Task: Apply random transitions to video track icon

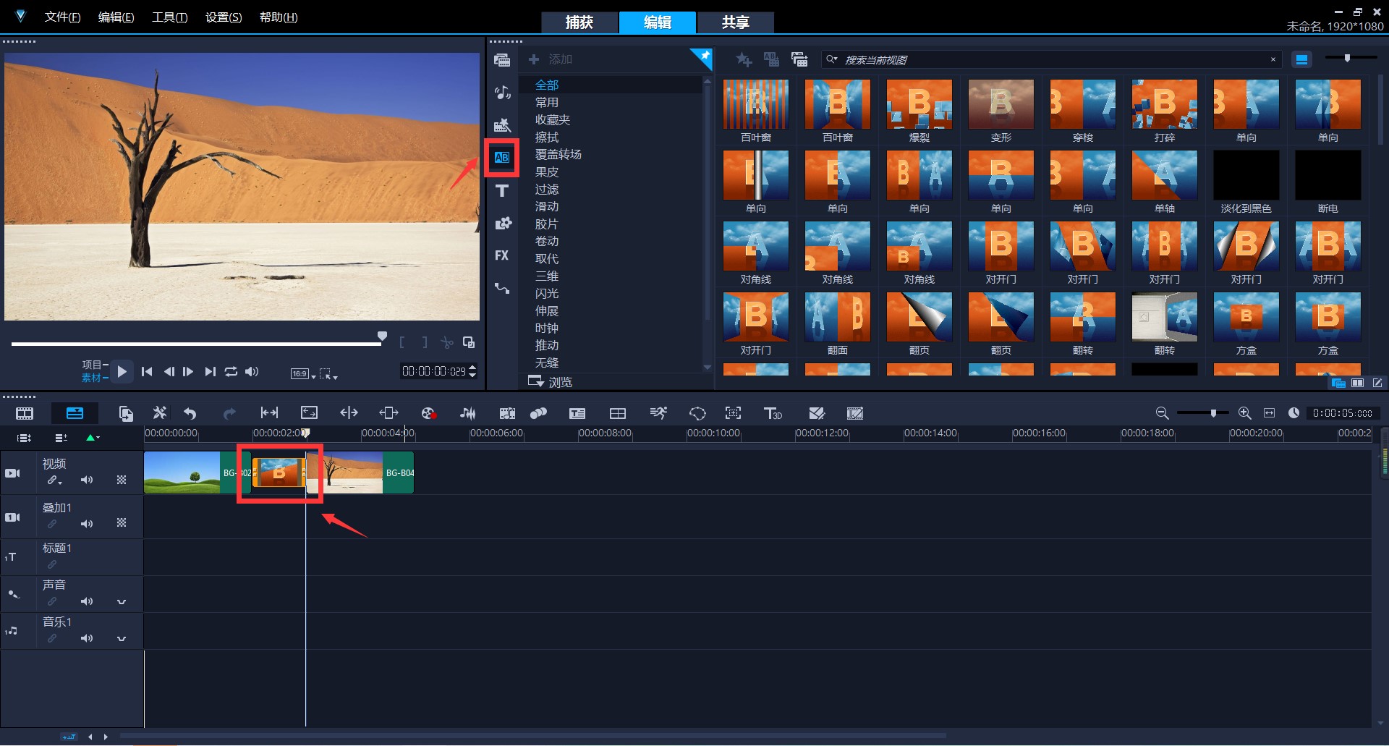Action: (x=799, y=59)
